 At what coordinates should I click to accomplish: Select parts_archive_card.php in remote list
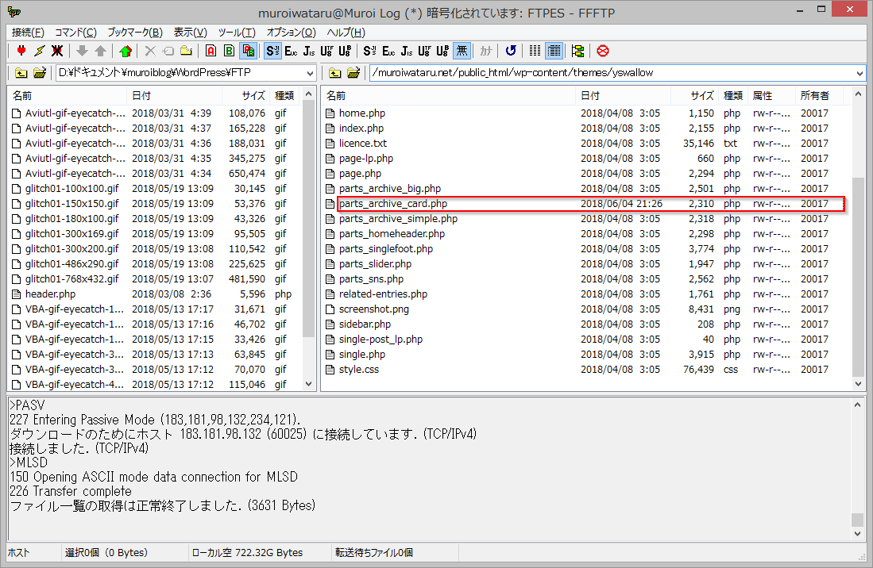[x=392, y=204]
